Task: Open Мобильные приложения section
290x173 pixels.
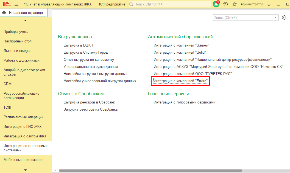Action: click(x=24, y=160)
